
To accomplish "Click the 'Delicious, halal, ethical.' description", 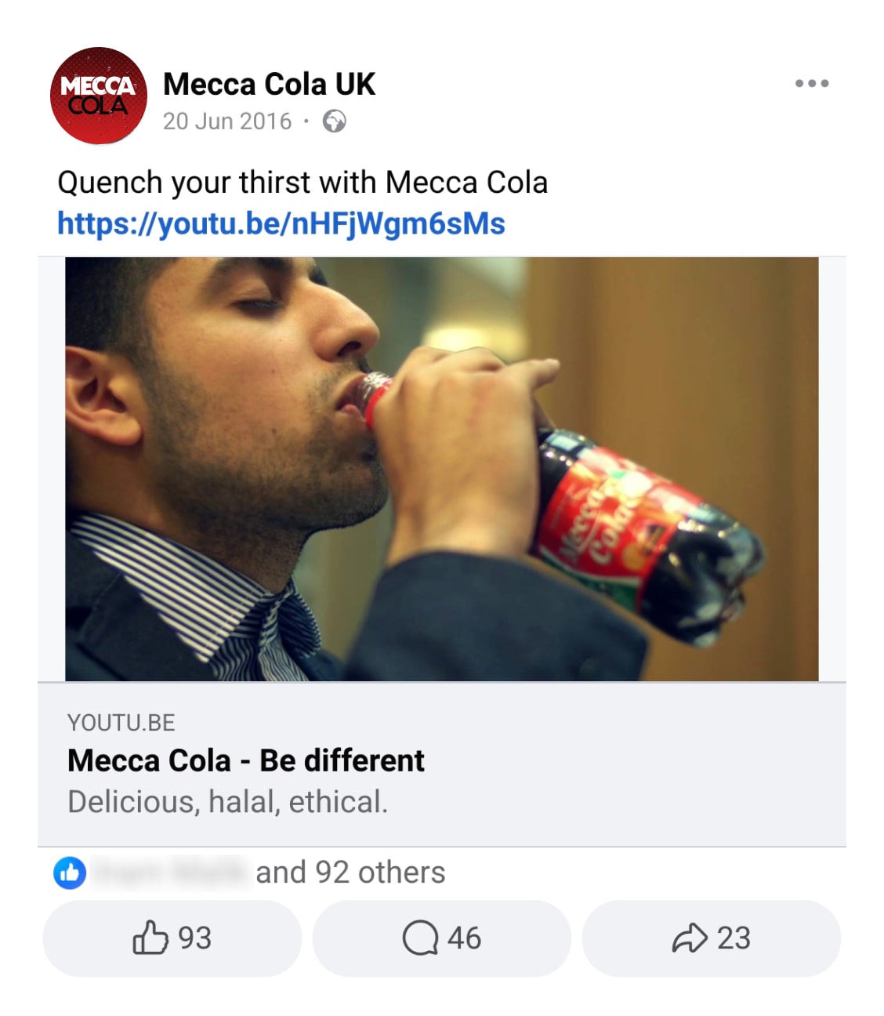I will pos(227,802).
